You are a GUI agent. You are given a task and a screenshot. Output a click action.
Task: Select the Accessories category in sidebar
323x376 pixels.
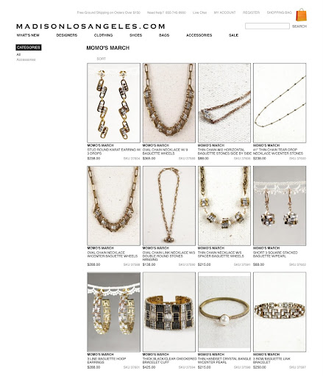click(26, 59)
